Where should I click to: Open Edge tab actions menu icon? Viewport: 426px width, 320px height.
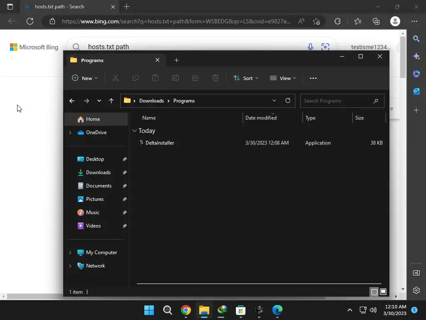(x=10, y=7)
